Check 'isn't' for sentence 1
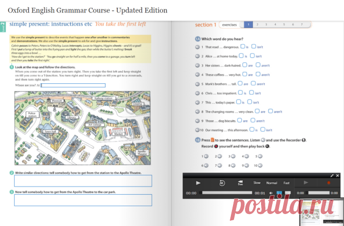The image size is (344, 226). (254, 46)
